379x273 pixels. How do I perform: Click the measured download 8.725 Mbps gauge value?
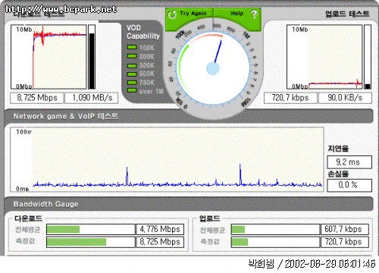pyautogui.click(x=160, y=242)
